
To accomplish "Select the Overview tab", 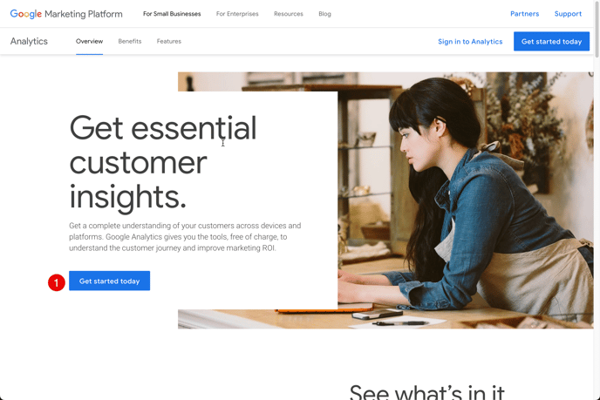I will coord(89,41).
